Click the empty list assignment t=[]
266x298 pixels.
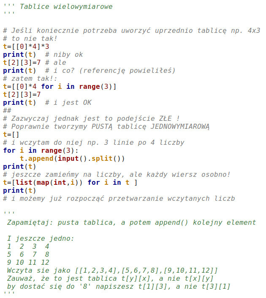tap(11, 135)
